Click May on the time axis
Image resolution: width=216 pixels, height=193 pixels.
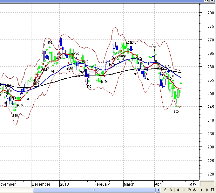coord(192,184)
